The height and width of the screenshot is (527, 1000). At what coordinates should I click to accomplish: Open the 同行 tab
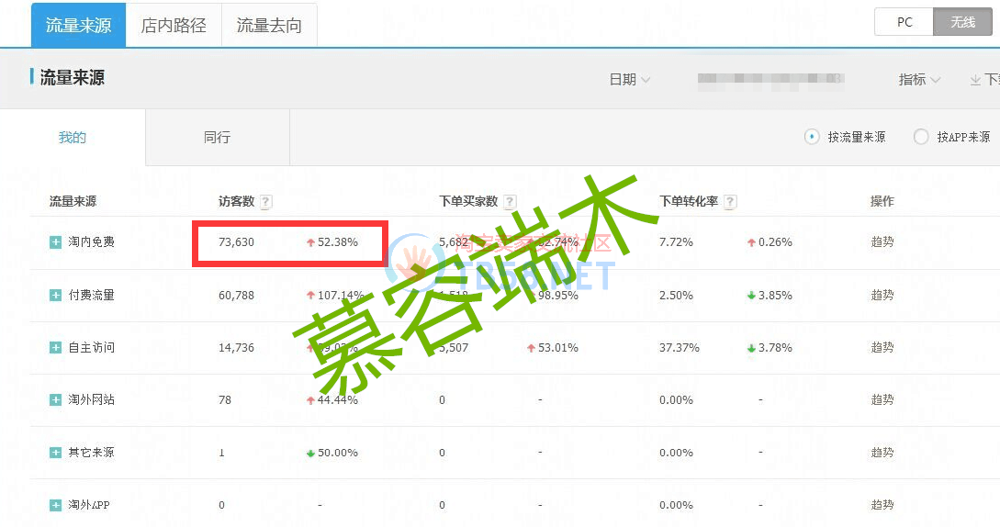(217, 138)
